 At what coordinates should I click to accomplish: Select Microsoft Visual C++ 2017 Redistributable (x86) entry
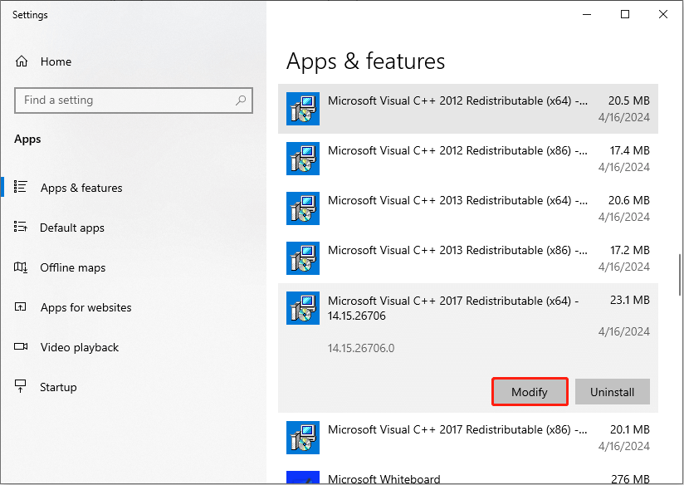pyautogui.click(x=468, y=438)
